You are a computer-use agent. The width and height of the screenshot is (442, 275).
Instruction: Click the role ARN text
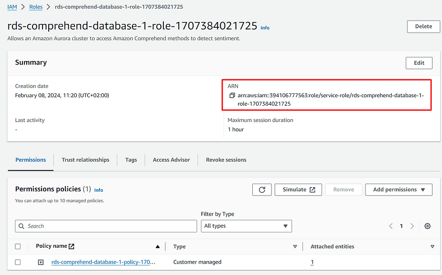coord(331,99)
